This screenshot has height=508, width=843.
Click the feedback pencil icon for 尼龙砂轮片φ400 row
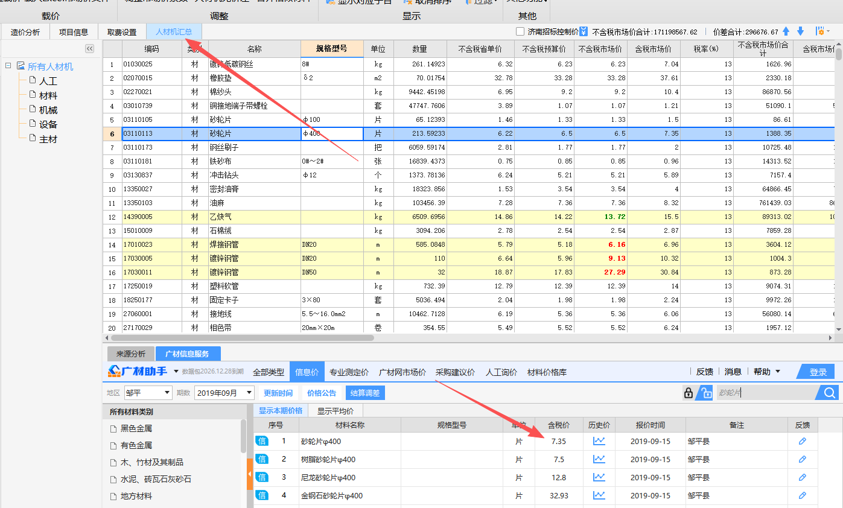[802, 477]
